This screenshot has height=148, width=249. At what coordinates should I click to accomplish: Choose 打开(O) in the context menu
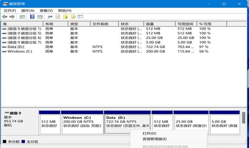149,133
